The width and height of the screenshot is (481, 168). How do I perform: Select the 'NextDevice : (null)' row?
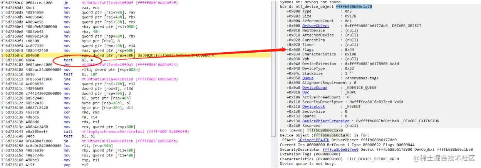coord(322,31)
